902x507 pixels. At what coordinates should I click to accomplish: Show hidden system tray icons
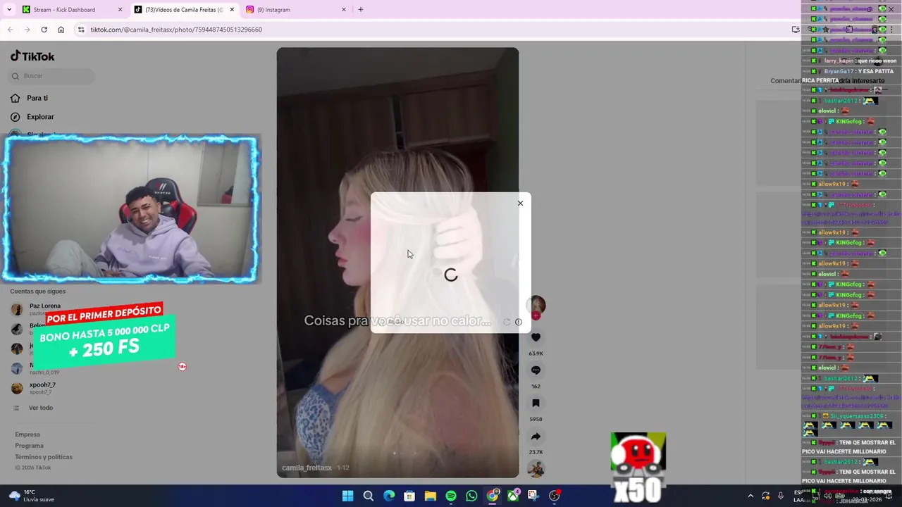[750, 496]
